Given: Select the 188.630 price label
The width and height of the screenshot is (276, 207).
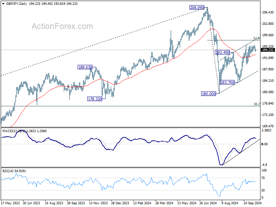Looking at the screenshot, I should [x=85, y=67].
